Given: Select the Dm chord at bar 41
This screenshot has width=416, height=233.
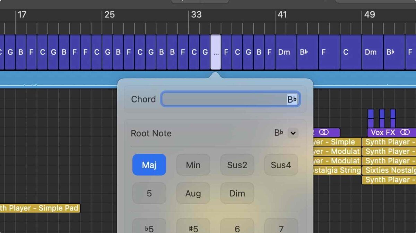Looking at the screenshot, I should point(286,52).
